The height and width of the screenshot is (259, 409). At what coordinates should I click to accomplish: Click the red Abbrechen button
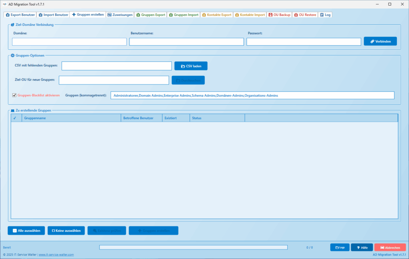(390, 247)
